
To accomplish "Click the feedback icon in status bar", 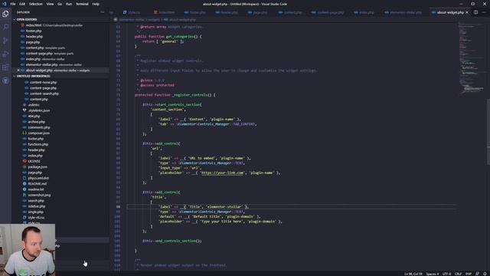I will [x=477, y=274].
